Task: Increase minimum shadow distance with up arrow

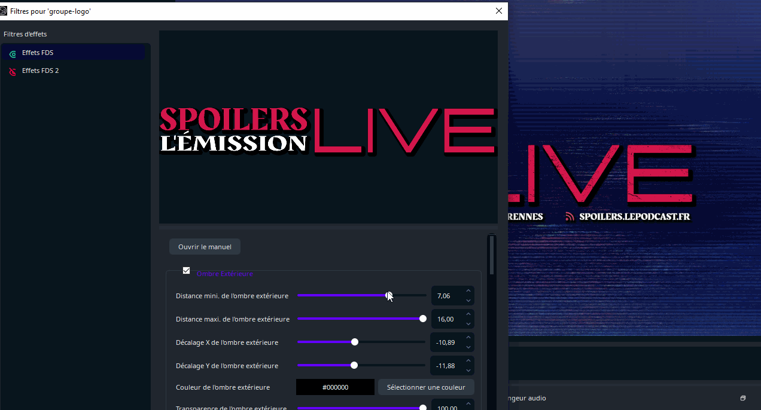Action: [x=468, y=291]
